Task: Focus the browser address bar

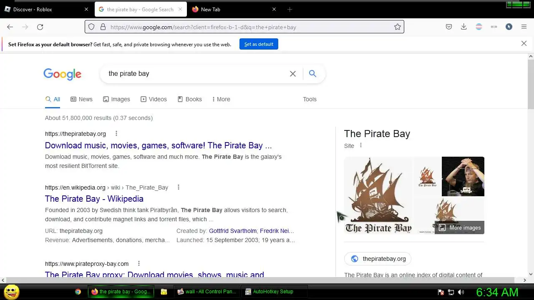Action: 250,27
